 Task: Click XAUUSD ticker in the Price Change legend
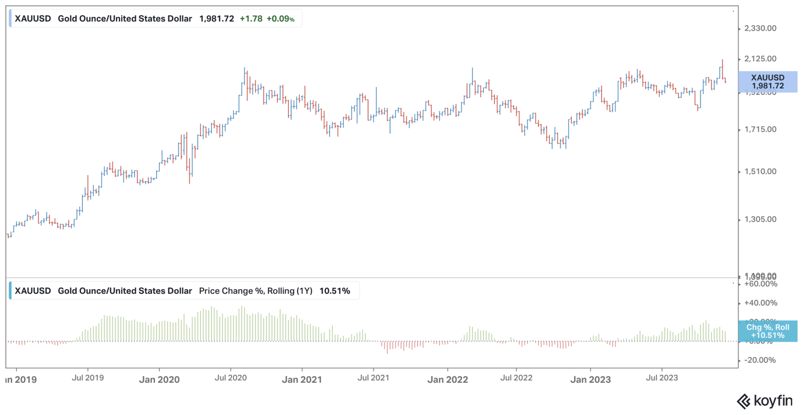[33, 291]
